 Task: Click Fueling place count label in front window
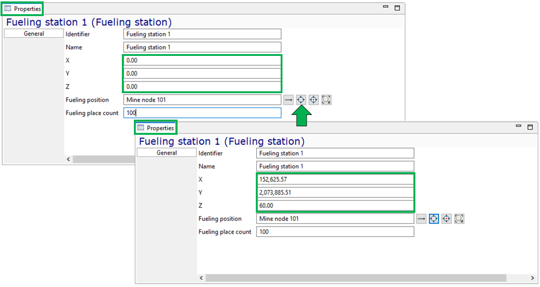(x=225, y=232)
